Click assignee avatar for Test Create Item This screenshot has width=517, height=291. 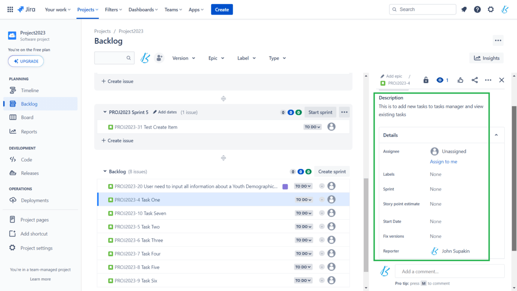tap(331, 127)
